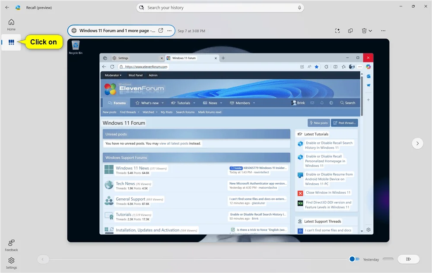Open the three-dot menu inside the Windows 11 Forum pill
This screenshot has height=273, width=432.
(169, 31)
